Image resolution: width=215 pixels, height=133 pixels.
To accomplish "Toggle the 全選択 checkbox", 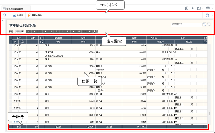I will pos(15,15).
